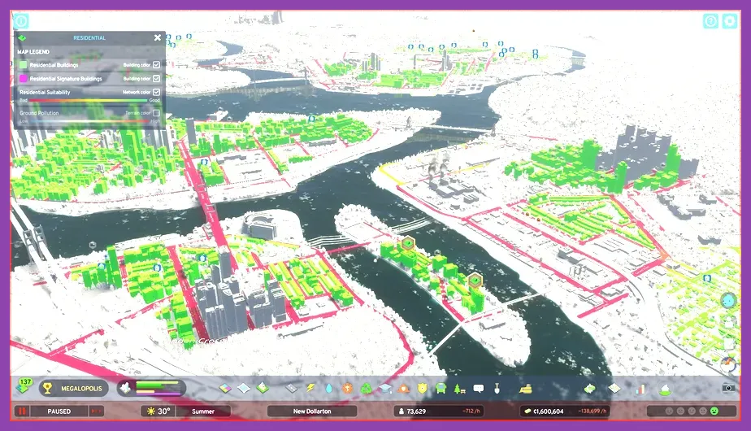Toggle Residential Buildings building color checkbox
Screen dimensions: 751x431
coord(156,65)
